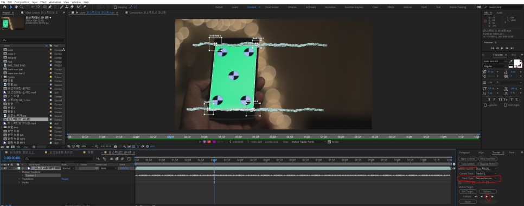Click the Tracker panel menu icon
The height and width of the screenshot is (206, 524).
pos(503,152)
